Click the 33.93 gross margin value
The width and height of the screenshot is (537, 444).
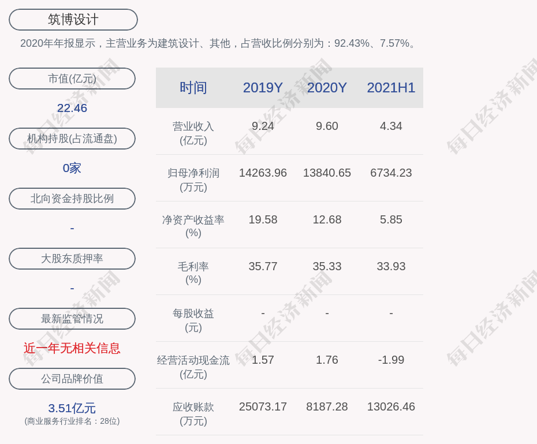[391, 266]
